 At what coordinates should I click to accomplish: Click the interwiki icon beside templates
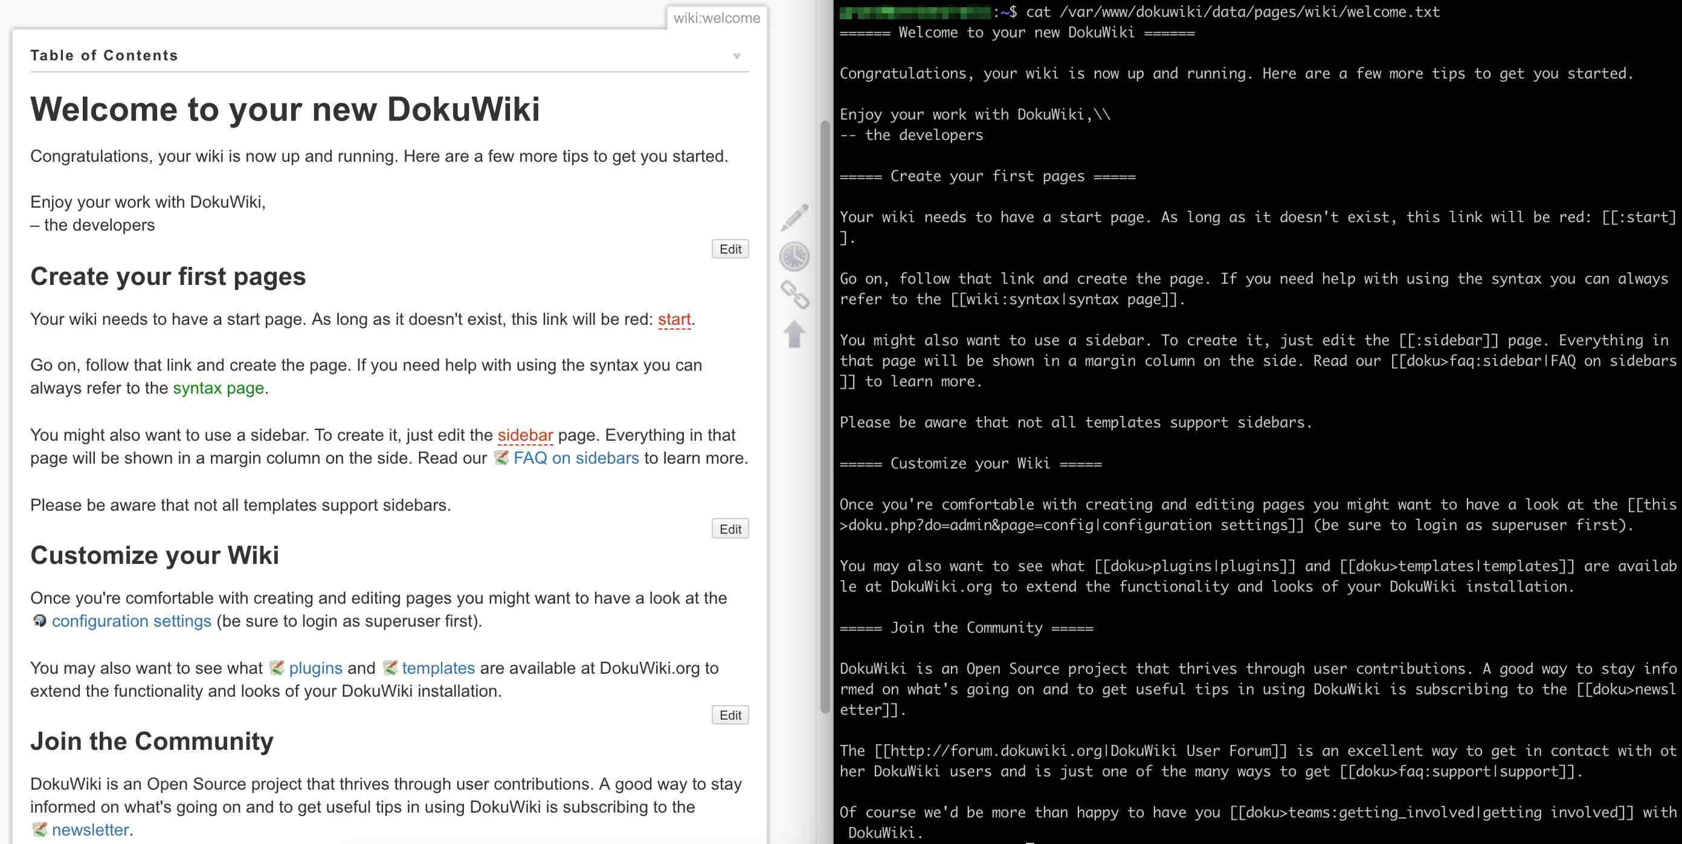click(390, 668)
